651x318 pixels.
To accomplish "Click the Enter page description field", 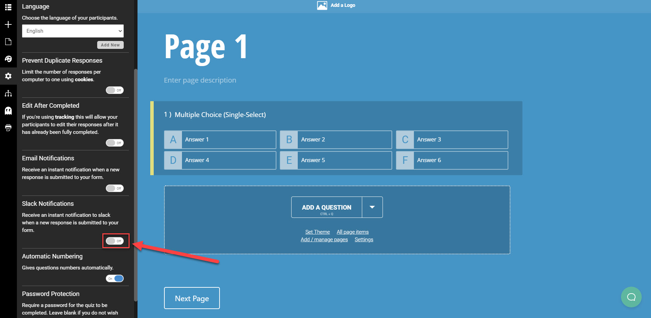I will click(200, 80).
